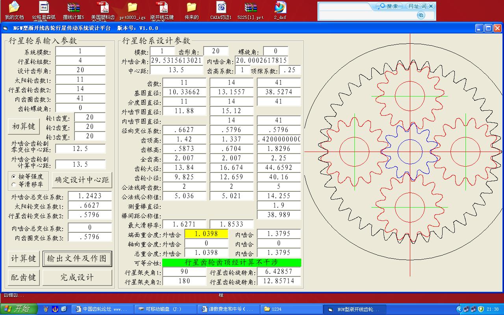Click 测量棒直径 field 1.9
The width and height of the screenshot is (504, 315).
pyautogui.click(x=279, y=206)
